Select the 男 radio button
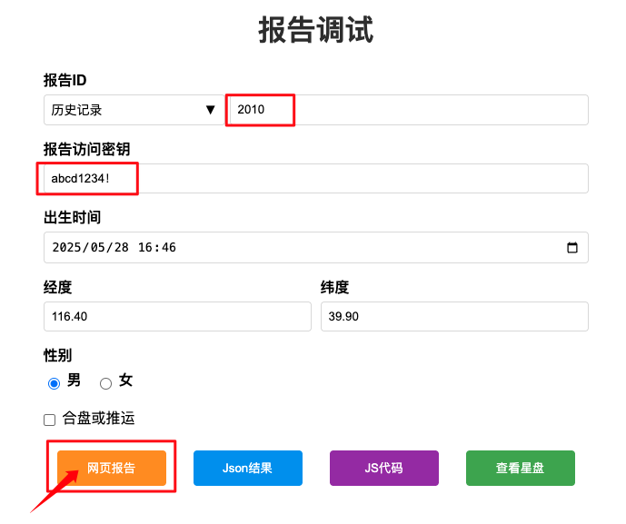This screenshot has width=626, height=524. 54,383
